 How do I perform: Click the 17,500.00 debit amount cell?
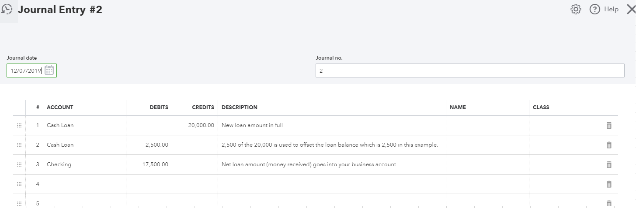point(149,164)
